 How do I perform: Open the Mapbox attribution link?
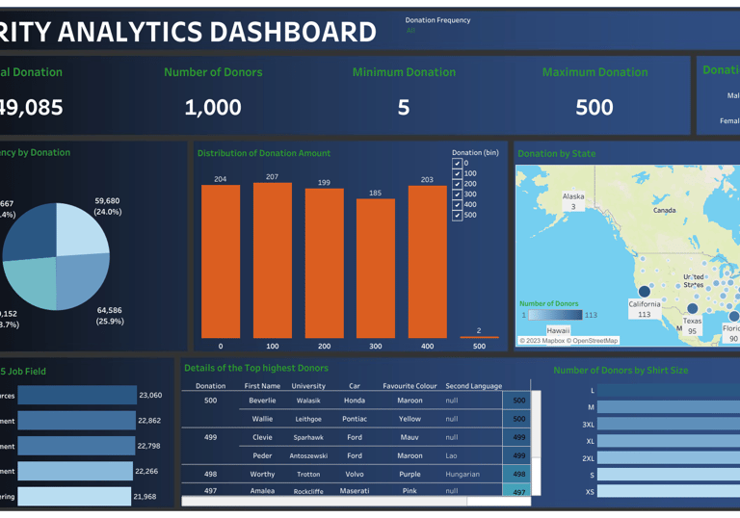542,341
